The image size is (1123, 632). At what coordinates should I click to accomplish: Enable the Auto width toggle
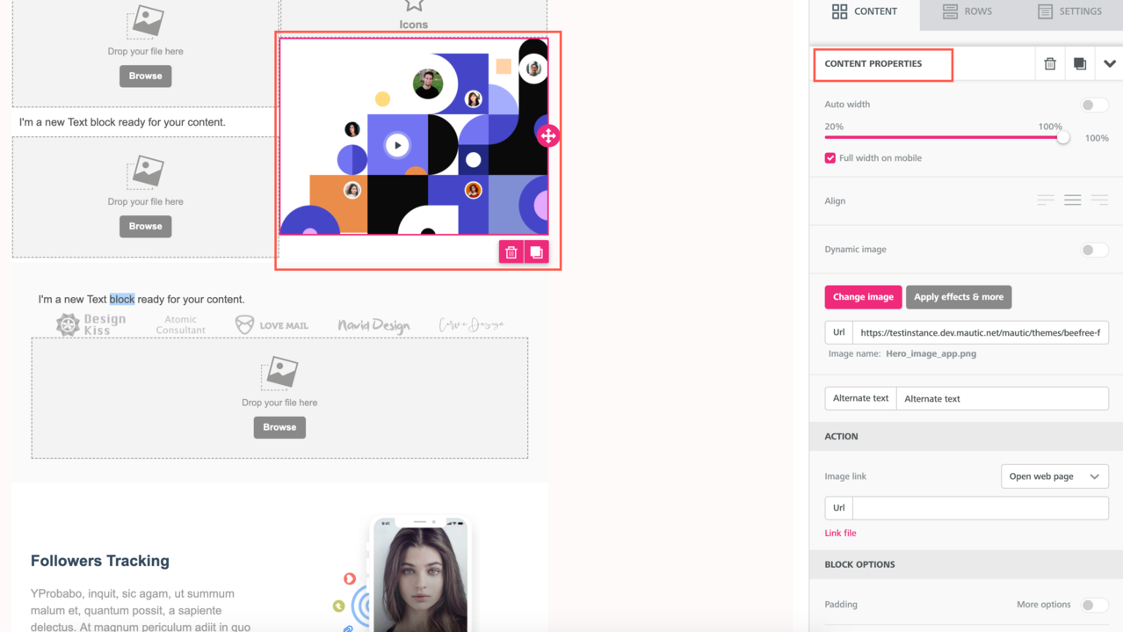[x=1093, y=104]
